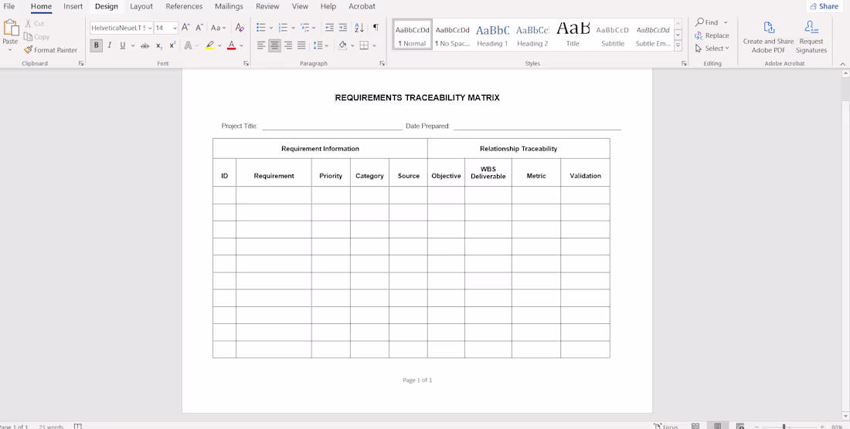Decrease paragraph indent
Viewport: 850px width, 429px height.
329,28
